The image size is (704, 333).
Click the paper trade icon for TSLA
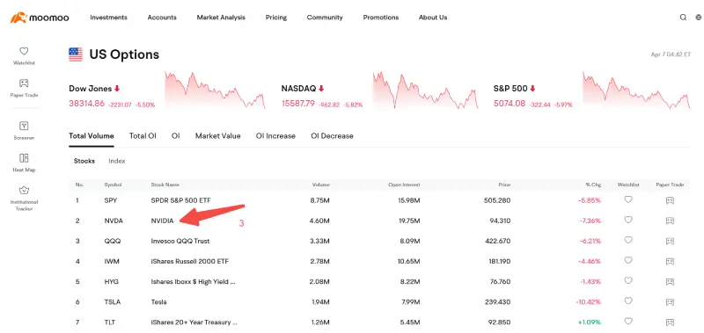click(x=670, y=302)
